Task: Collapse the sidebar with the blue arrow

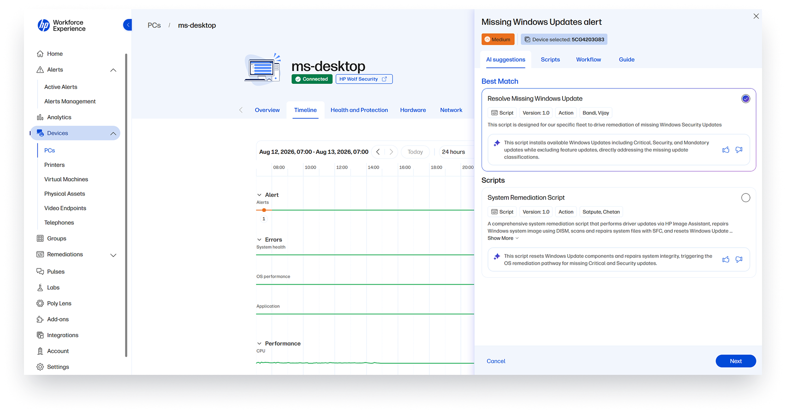Action: [x=128, y=25]
